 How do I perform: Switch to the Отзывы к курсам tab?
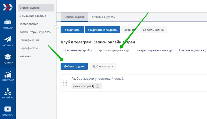tap(104, 17)
